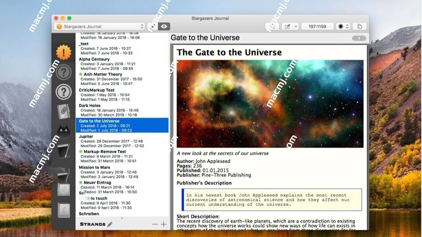Select the 'Anit-Matter Theory' entry
This screenshot has height=237, width=422.
(122, 79)
